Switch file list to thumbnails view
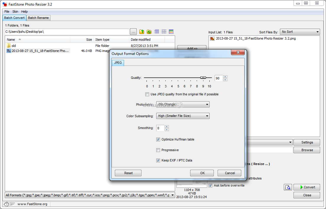This screenshot has height=209, width=326. pyautogui.click(x=171, y=32)
